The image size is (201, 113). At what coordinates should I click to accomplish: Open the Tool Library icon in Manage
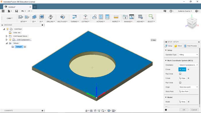125,17
